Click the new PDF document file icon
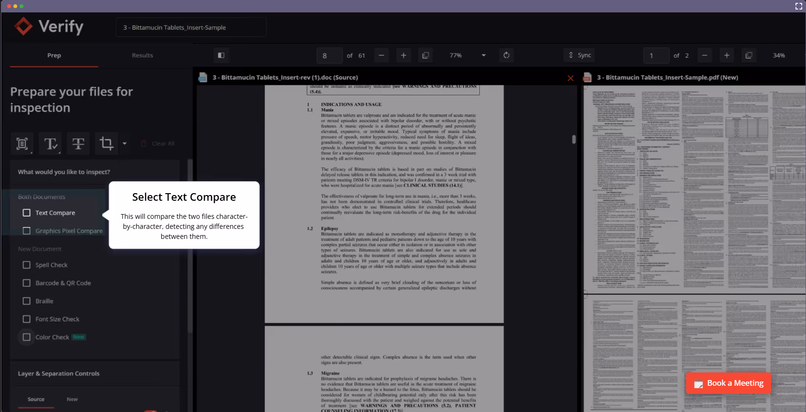 tap(587, 77)
